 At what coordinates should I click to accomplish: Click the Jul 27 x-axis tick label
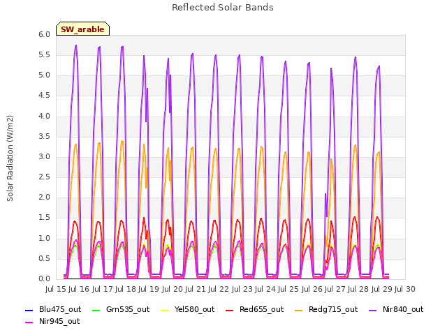click(x=335, y=289)
